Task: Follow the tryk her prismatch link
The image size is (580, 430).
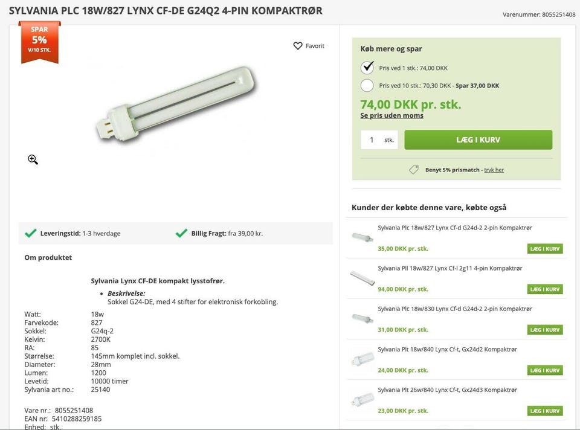Action: (494, 170)
